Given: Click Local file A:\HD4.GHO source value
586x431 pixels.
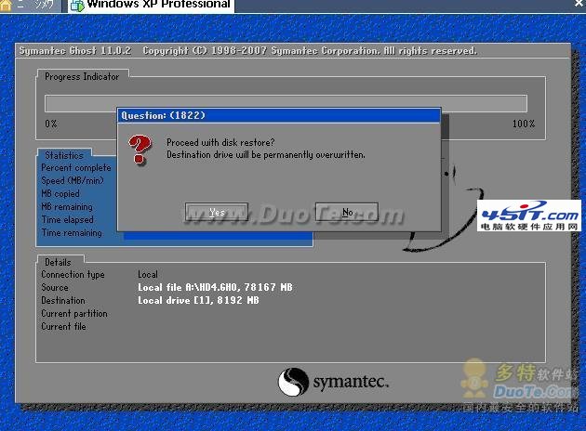Looking at the screenshot, I should click(215, 287).
